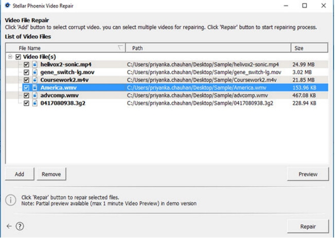Maximize the Stellar Phoenix Video Repair window

(305, 6)
